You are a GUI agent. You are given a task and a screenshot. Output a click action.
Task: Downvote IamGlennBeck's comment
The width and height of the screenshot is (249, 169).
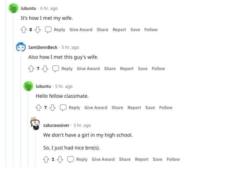pos(45,69)
